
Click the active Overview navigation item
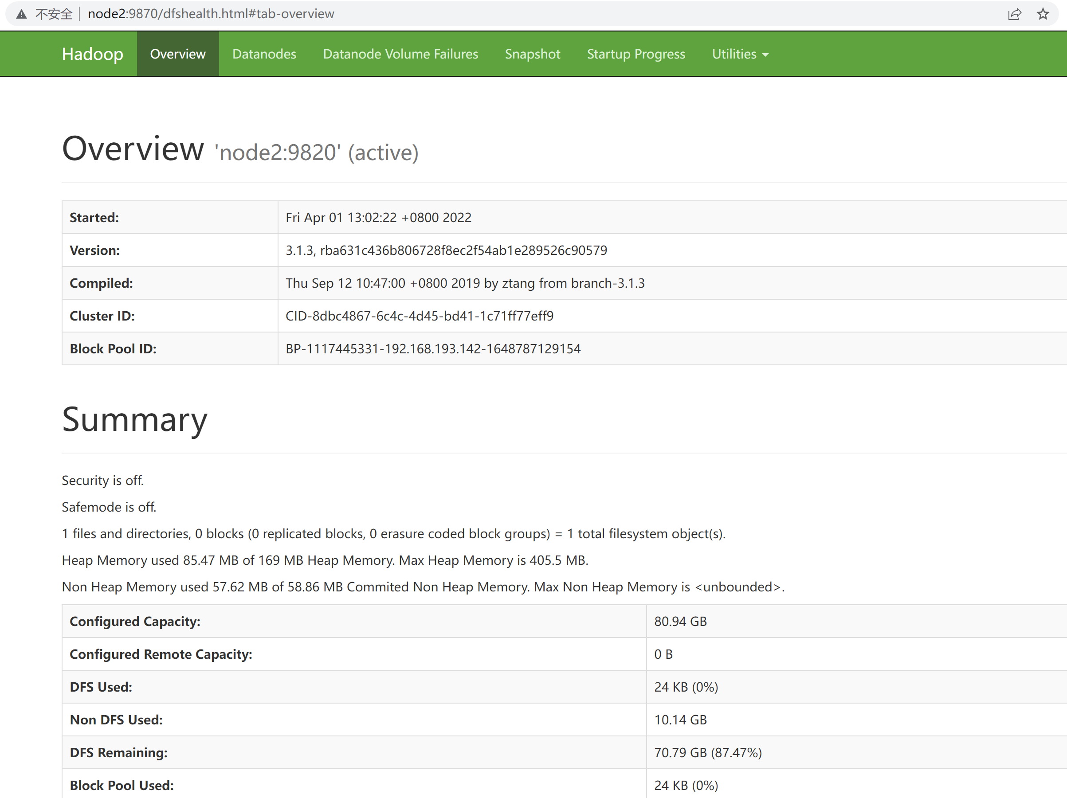click(x=177, y=54)
